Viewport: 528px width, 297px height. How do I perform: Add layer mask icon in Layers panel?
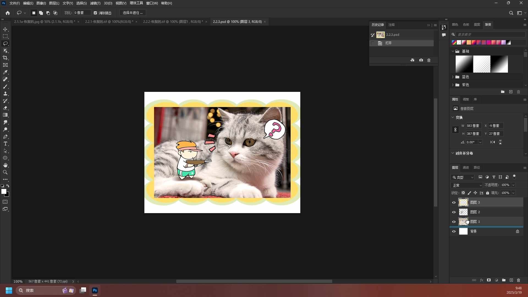pyautogui.click(x=489, y=280)
